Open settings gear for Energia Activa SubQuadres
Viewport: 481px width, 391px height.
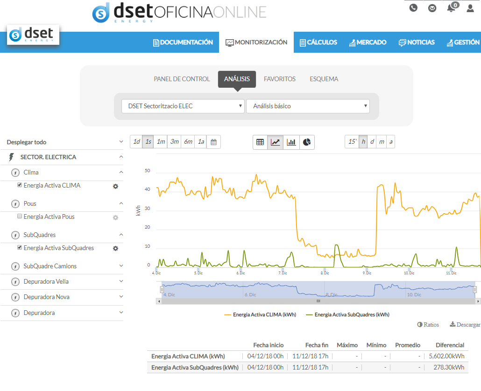pos(115,249)
